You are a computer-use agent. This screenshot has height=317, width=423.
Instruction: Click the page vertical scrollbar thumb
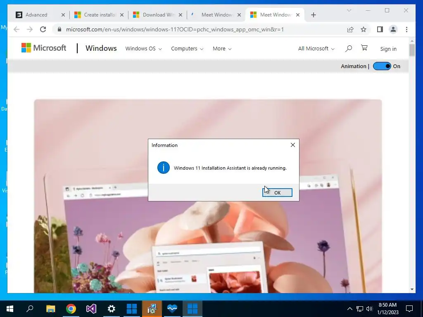(x=412, y=50)
